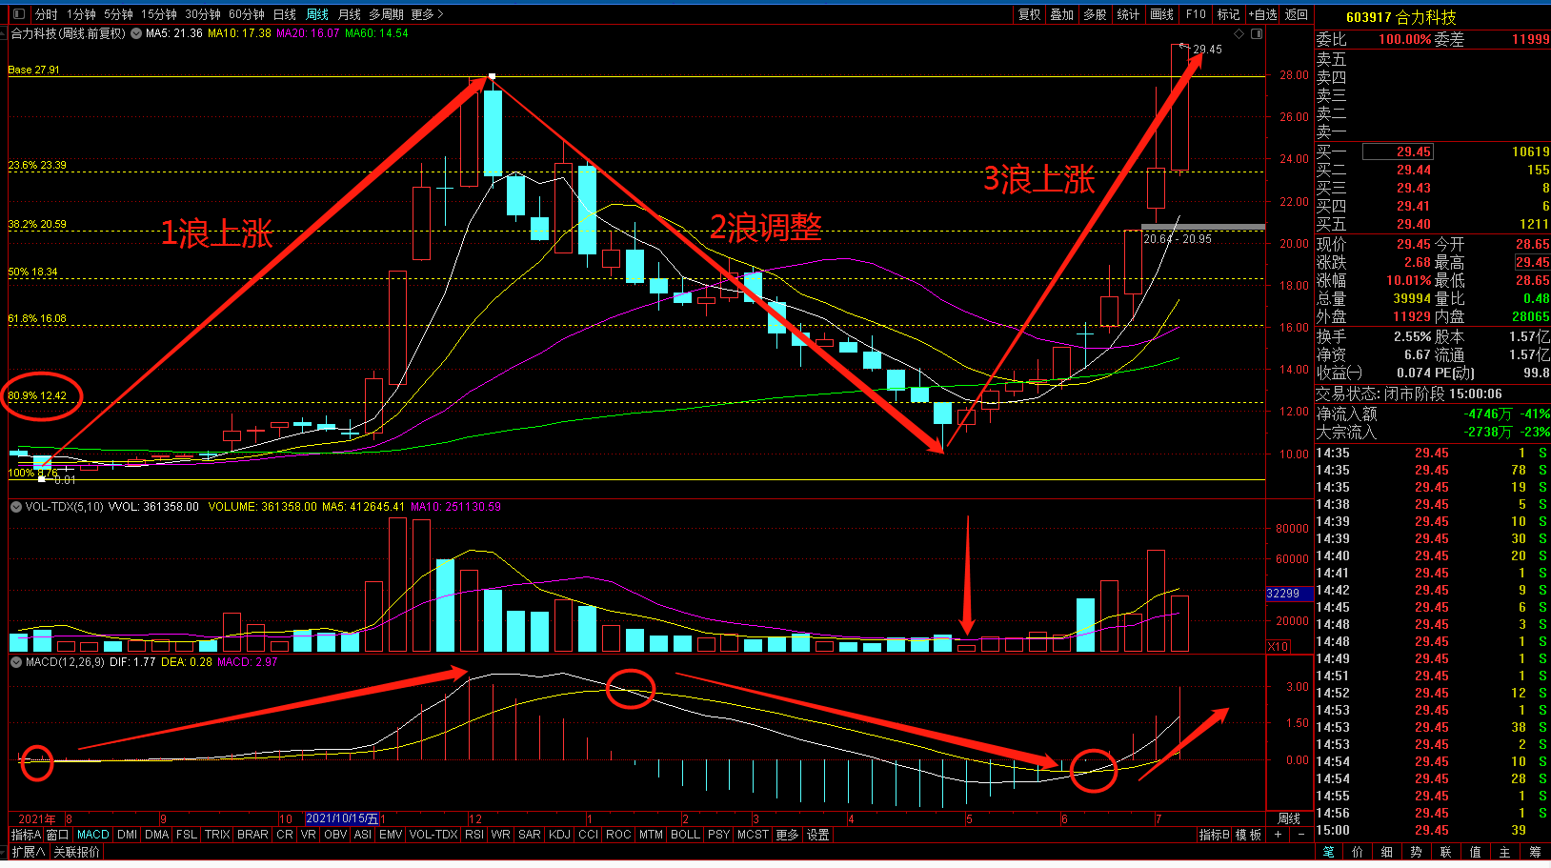
Task: Open 多周期 multi-period view
Action: [387, 14]
